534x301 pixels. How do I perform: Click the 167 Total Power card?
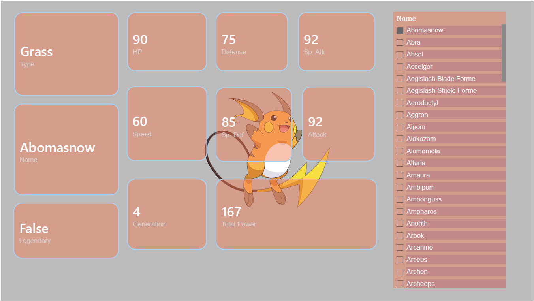[296, 214]
